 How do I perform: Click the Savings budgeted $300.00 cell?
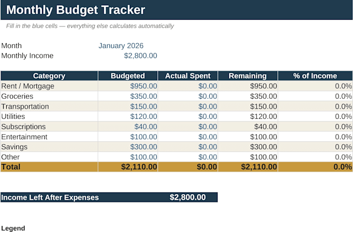(128, 147)
